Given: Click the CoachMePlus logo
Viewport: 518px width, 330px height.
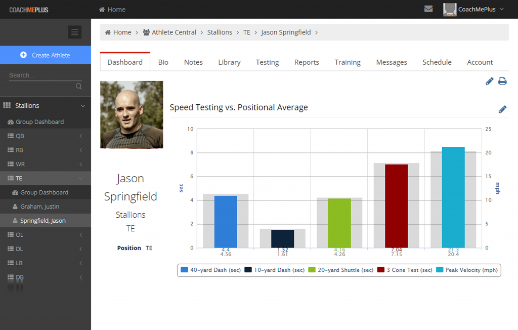Looking at the screenshot, I should pos(29,10).
